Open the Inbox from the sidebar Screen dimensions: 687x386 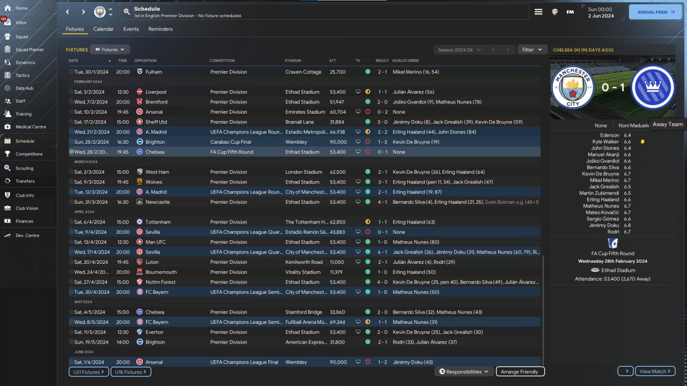pos(21,23)
